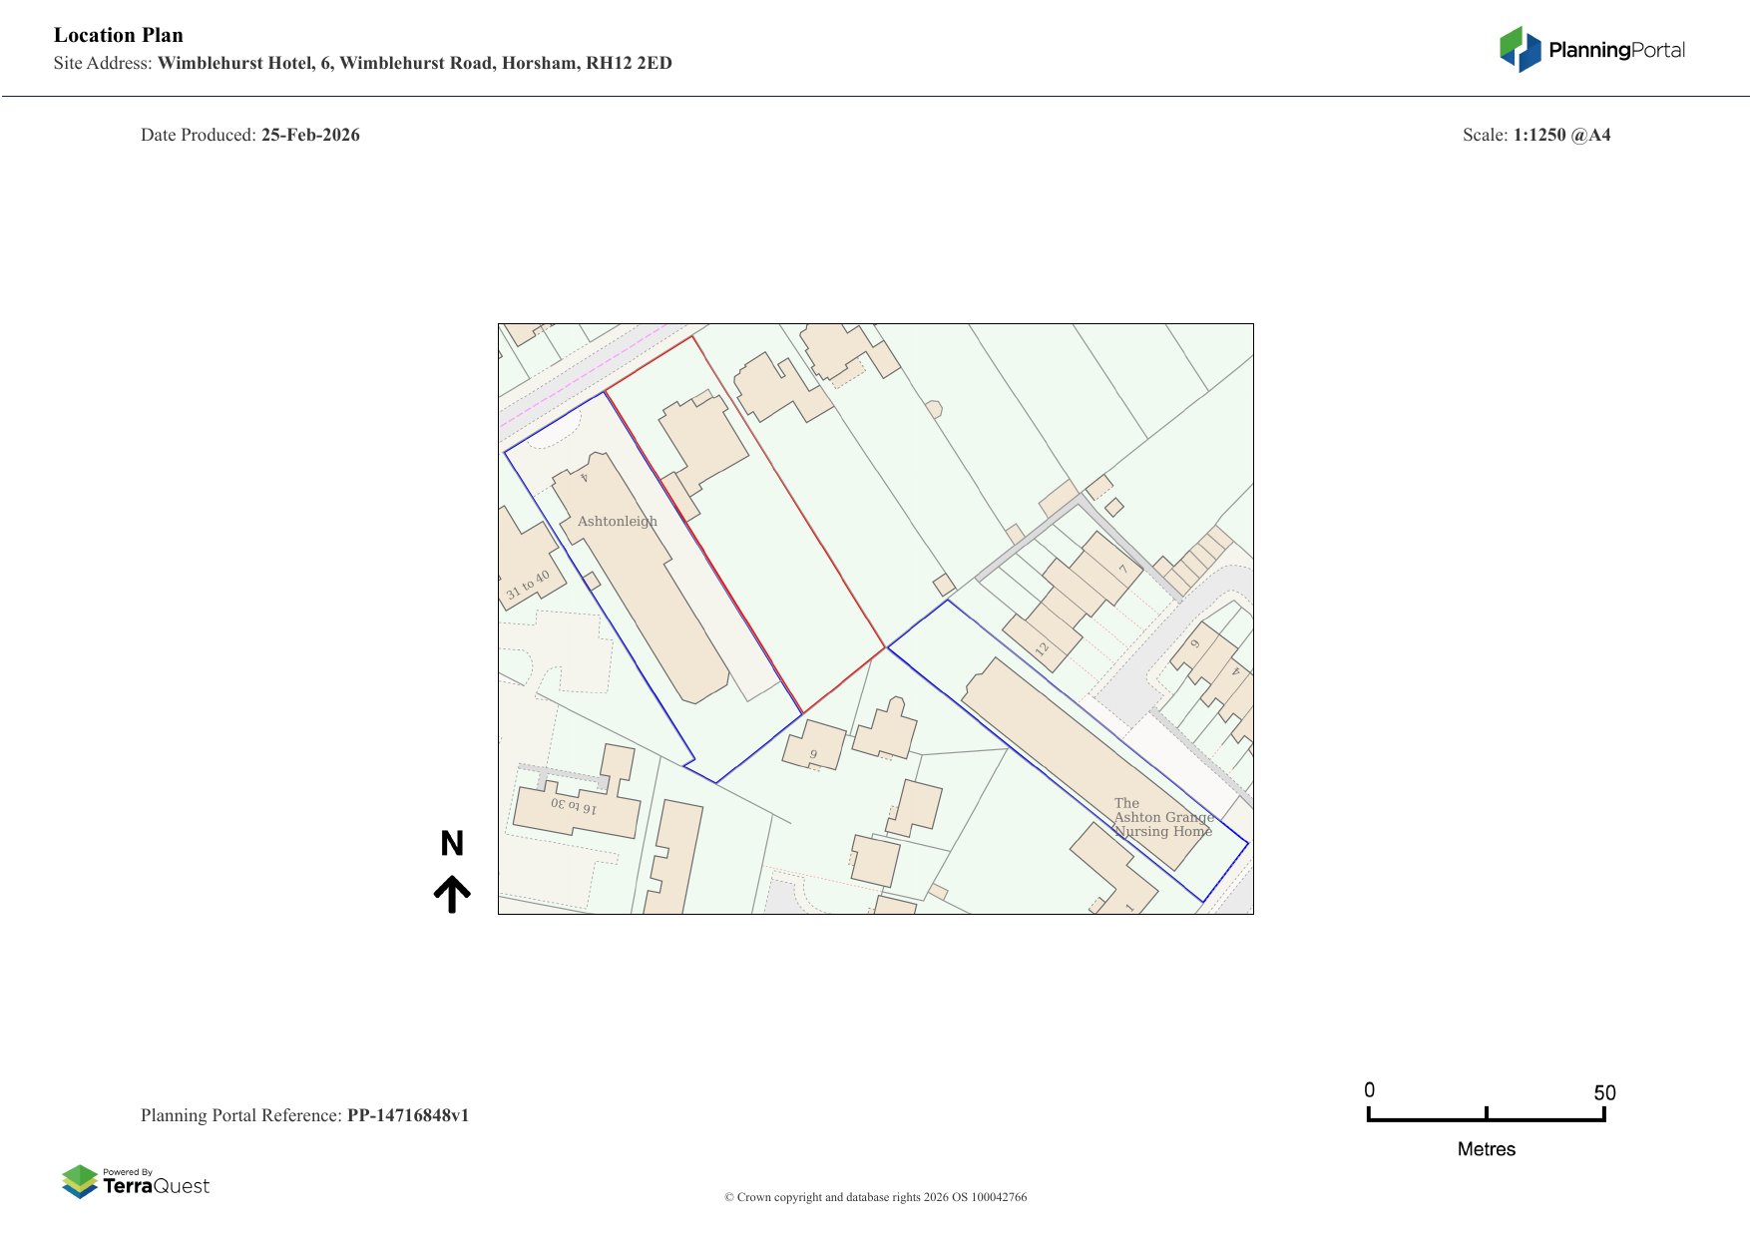Click the Crown copyright notice

click(875, 1197)
